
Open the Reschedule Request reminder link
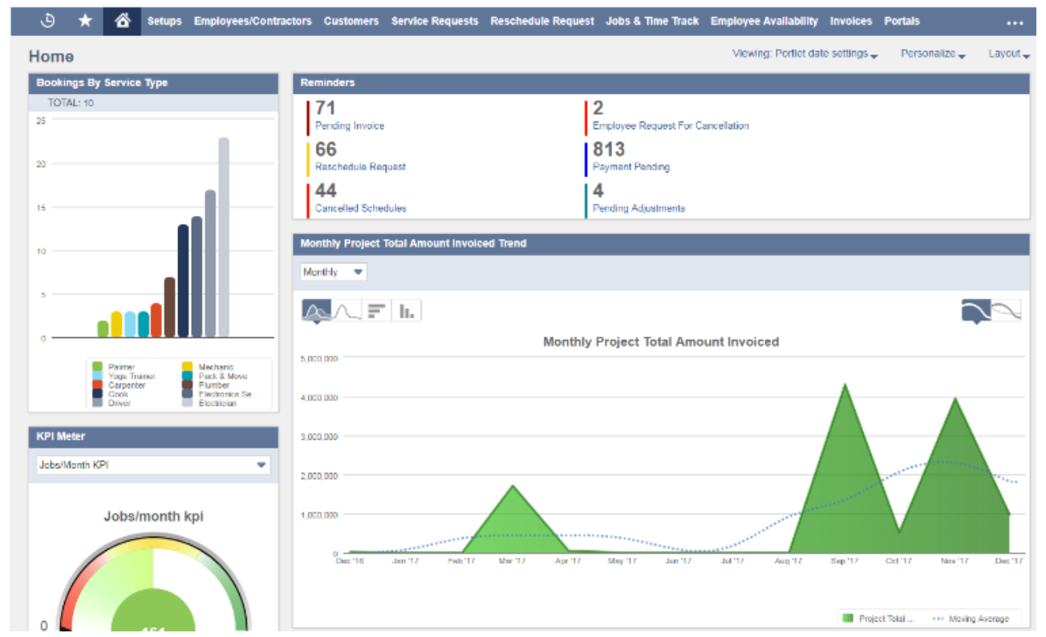tap(360, 167)
